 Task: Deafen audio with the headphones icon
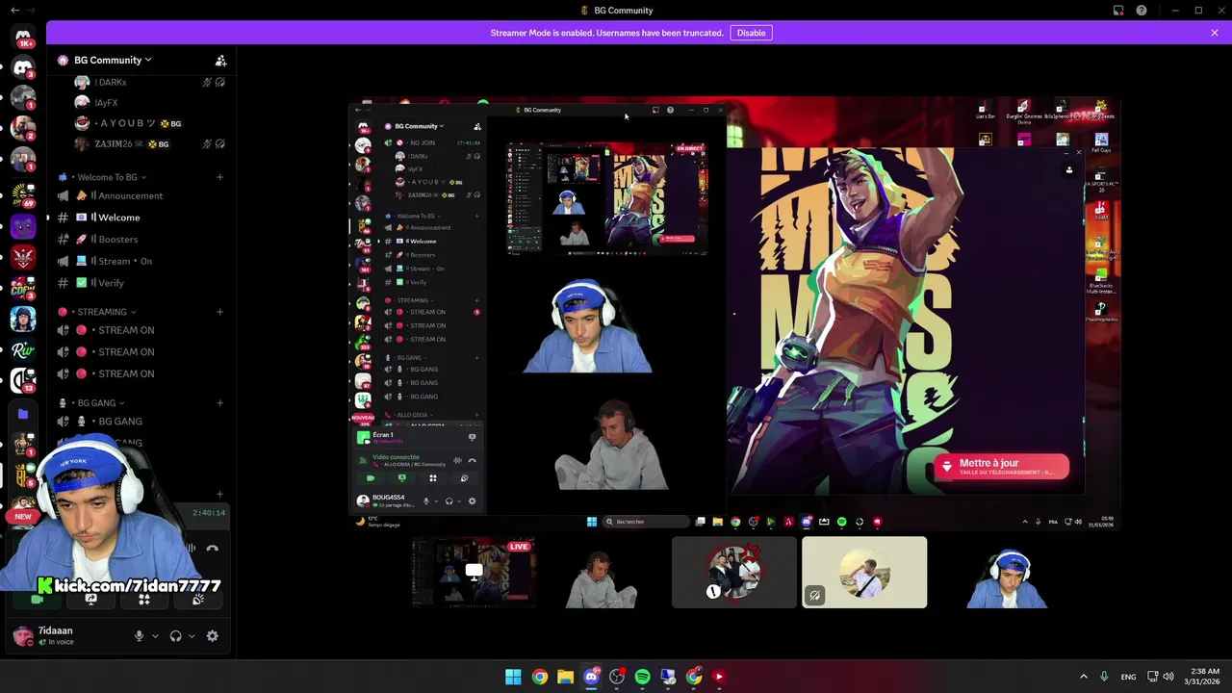(175, 636)
